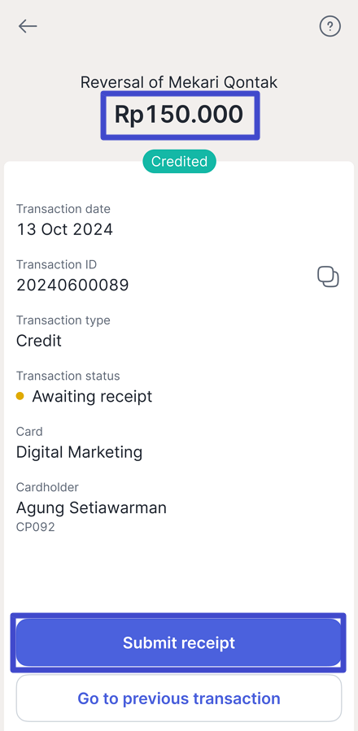Copy the transaction ID with copy icon
Viewport: 358px width, 731px height.
coord(328,277)
